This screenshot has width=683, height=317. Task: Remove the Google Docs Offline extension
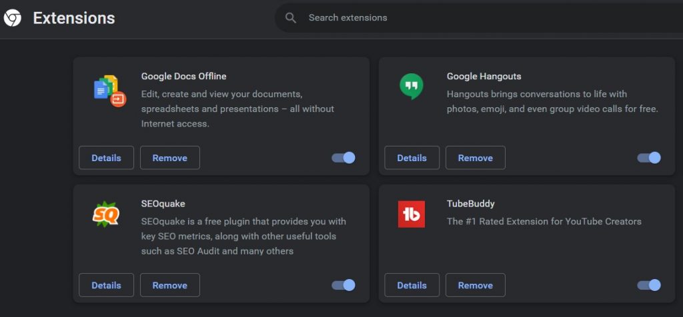coord(169,158)
